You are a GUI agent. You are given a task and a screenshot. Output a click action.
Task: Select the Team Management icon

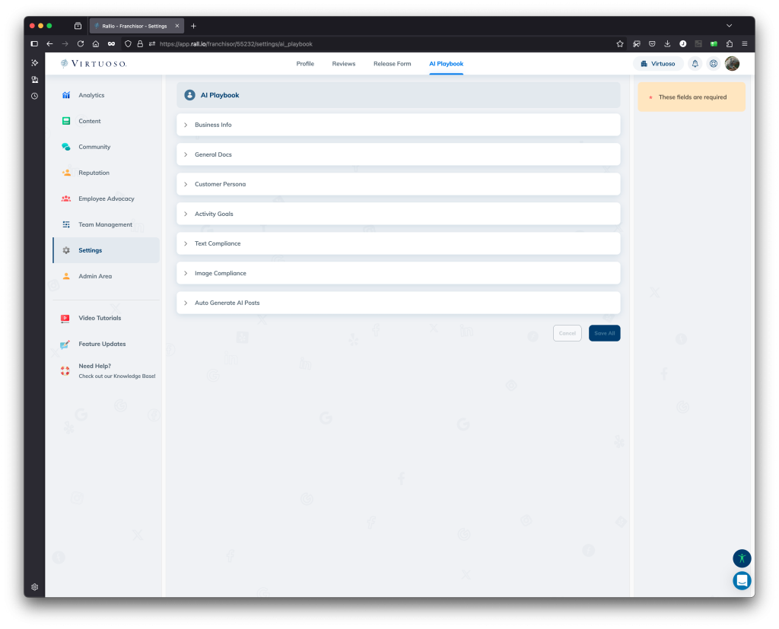tap(66, 224)
